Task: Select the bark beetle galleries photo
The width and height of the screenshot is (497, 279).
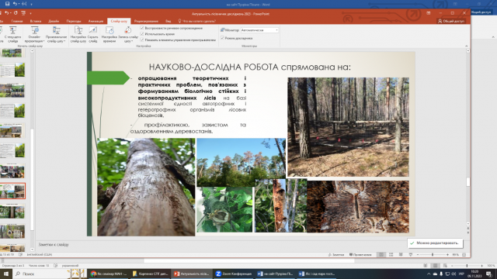Action: (x=358, y=207)
